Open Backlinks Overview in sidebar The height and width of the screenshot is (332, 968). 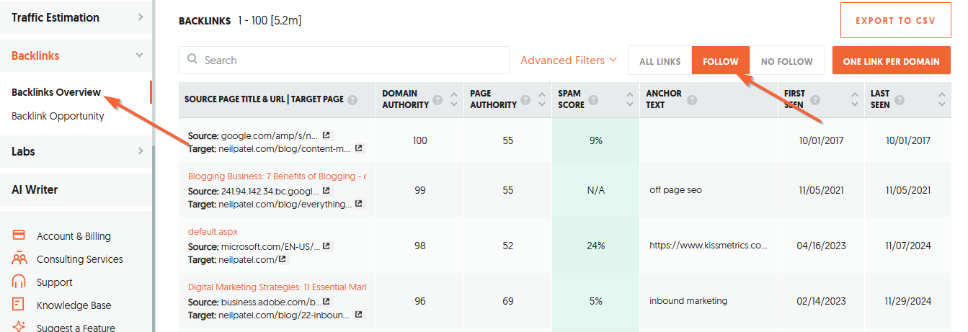(55, 92)
